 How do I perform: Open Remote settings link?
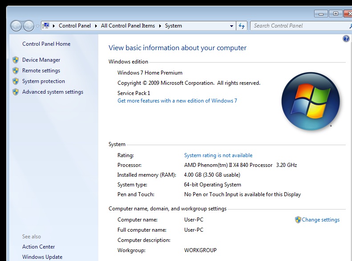[x=41, y=71]
